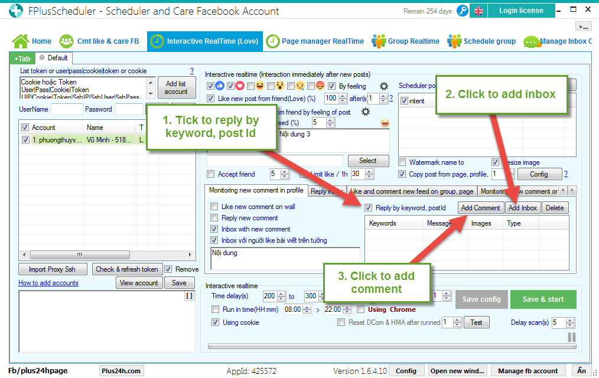599x378 pixels.
Task: Go to the Home tab
Action: pyautogui.click(x=32, y=41)
